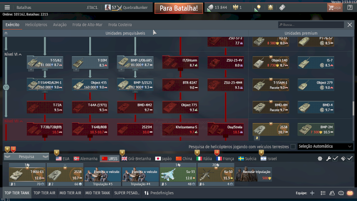Open the Loja shop
The height and width of the screenshot is (201, 357).
point(334,8)
